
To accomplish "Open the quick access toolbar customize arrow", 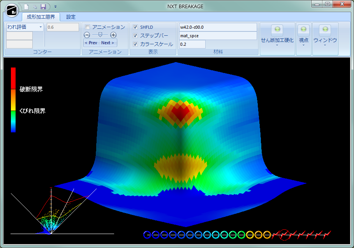I will click(56, 7).
